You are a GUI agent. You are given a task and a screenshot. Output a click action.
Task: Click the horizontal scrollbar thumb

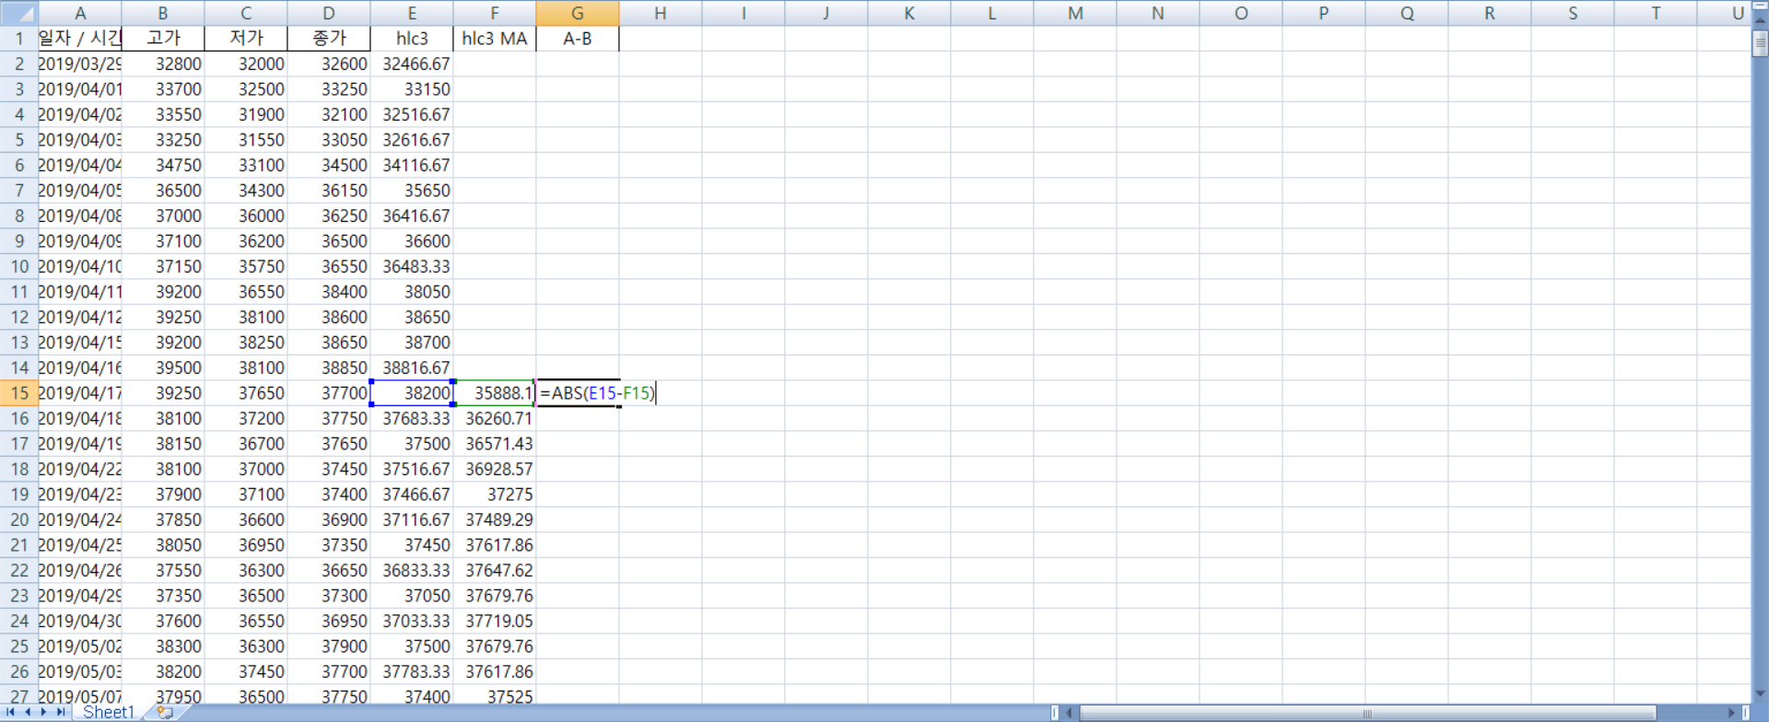1367,713
